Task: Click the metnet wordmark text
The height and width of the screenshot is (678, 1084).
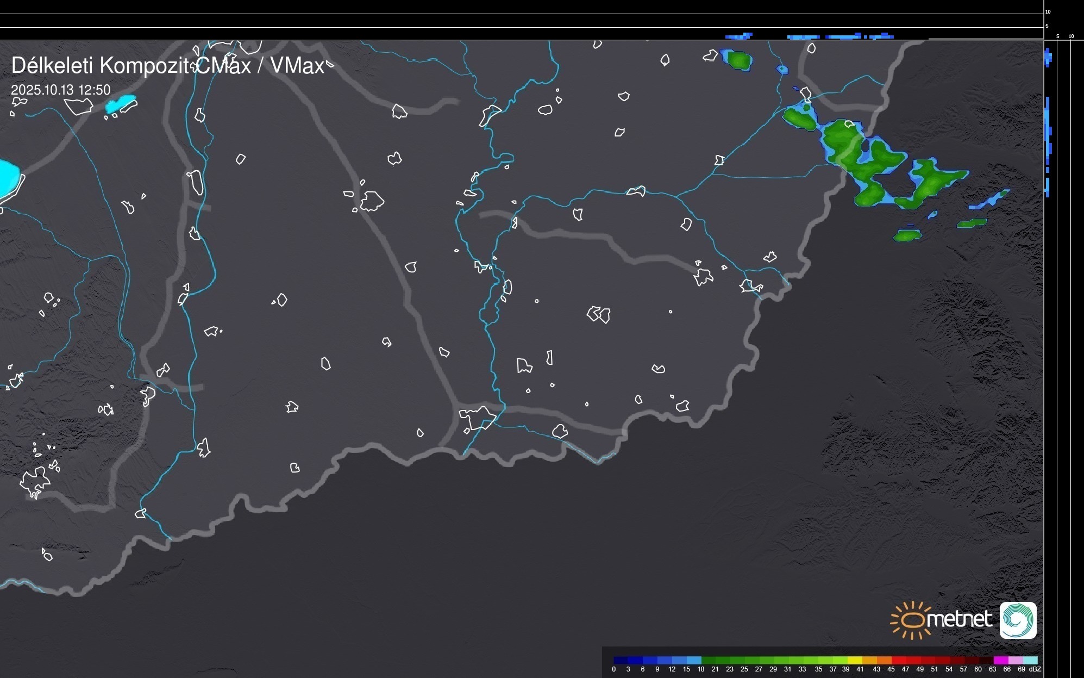Action: coord(958,619)
